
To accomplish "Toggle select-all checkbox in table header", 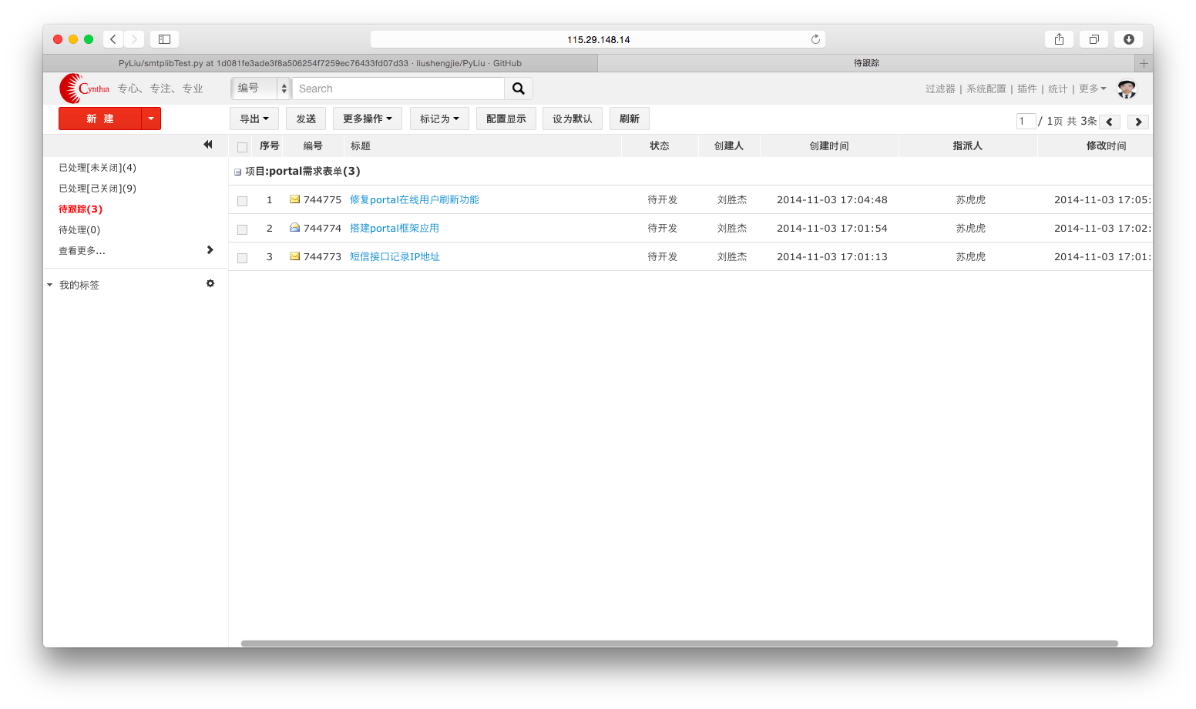I will coord(243,147).
